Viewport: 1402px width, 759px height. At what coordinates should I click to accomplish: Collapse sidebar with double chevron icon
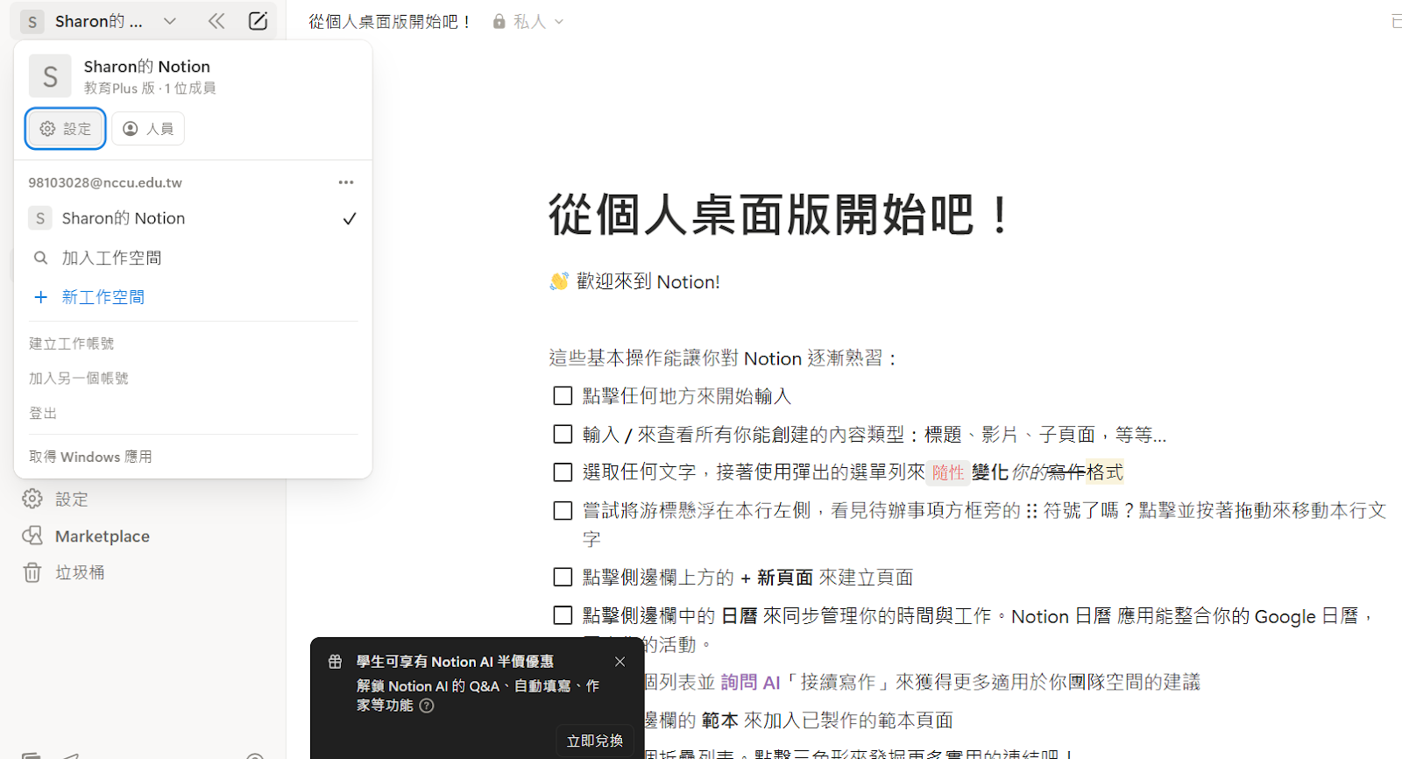click(x=216, y=21)
